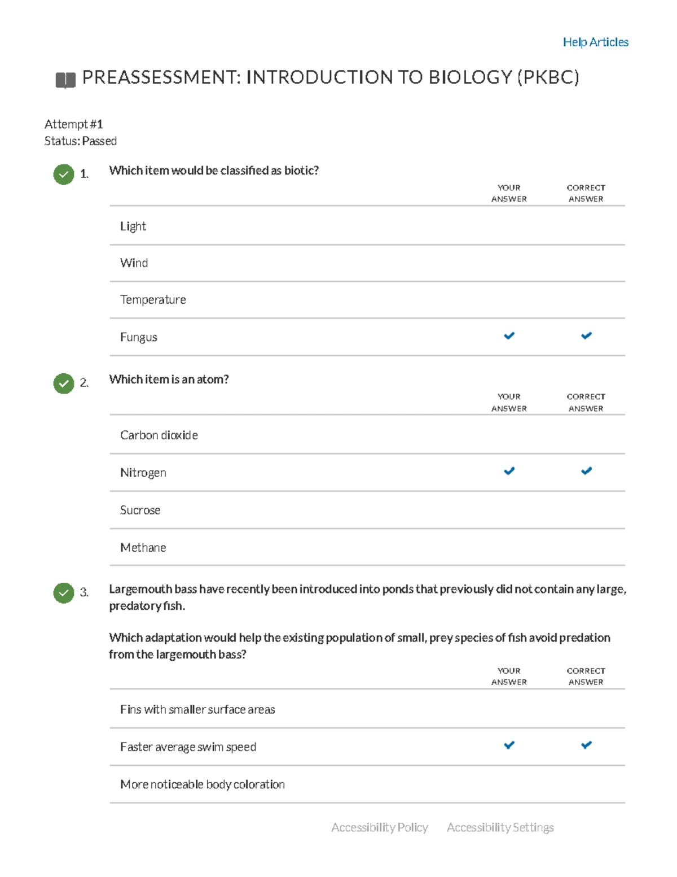Select the Methane answer row
Viewport: 677px width, 877px height.
(x=143, y=548)
